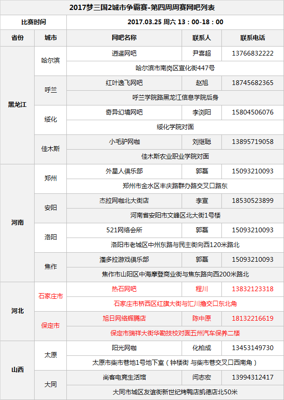Click the 网吧名称 column header
This screenshot has height=400, width=284.
(124, 38)
